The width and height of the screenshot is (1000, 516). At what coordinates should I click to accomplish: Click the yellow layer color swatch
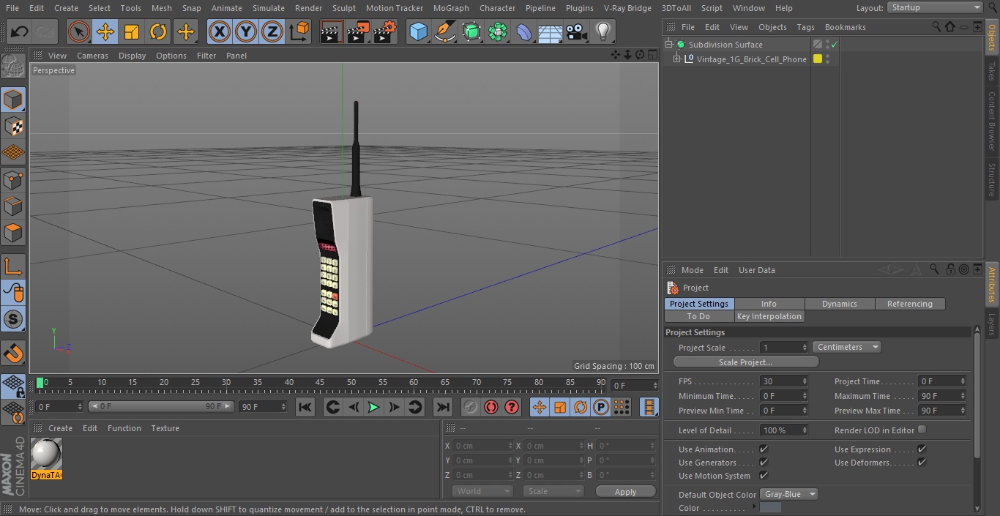point(818,59)
